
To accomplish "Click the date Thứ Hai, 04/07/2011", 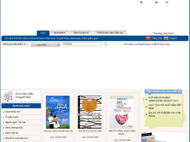I will click(164, 34).
